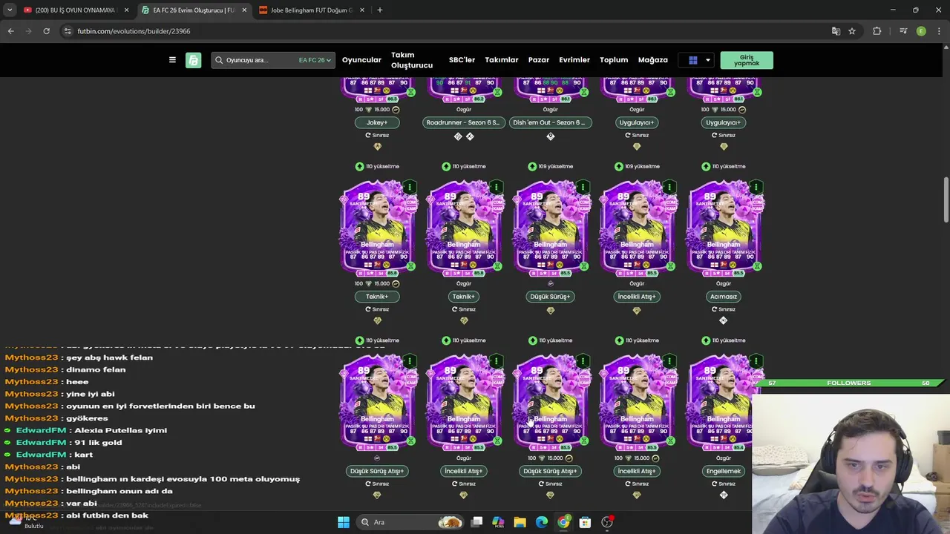
Task: Open the Toplum menu
Action: [614, 60]
